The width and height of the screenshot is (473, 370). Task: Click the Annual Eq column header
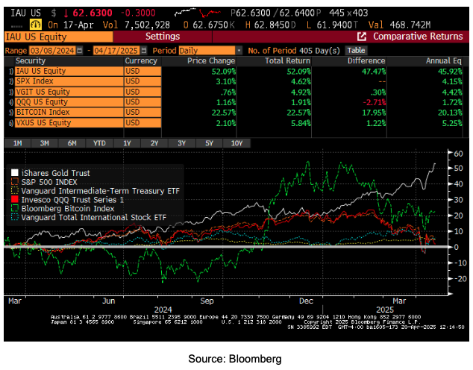pos(443,60)
